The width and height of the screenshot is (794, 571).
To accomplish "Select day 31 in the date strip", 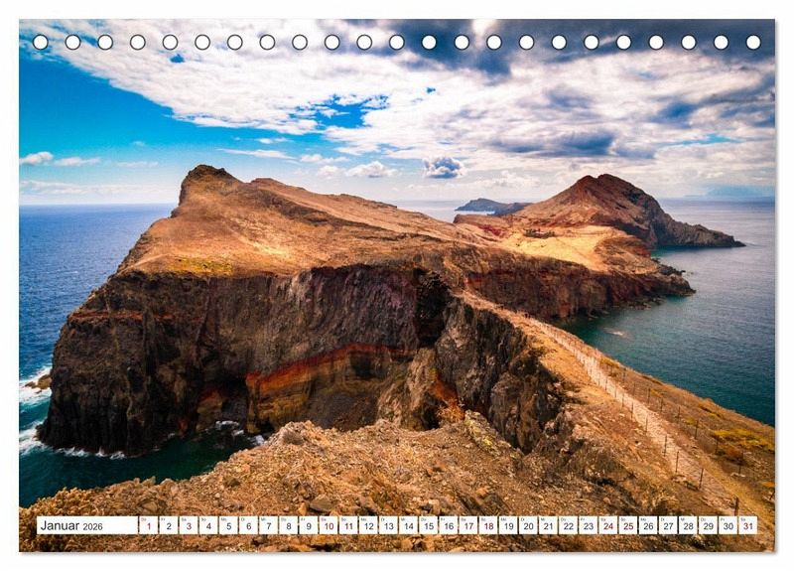I will point(748,525).
